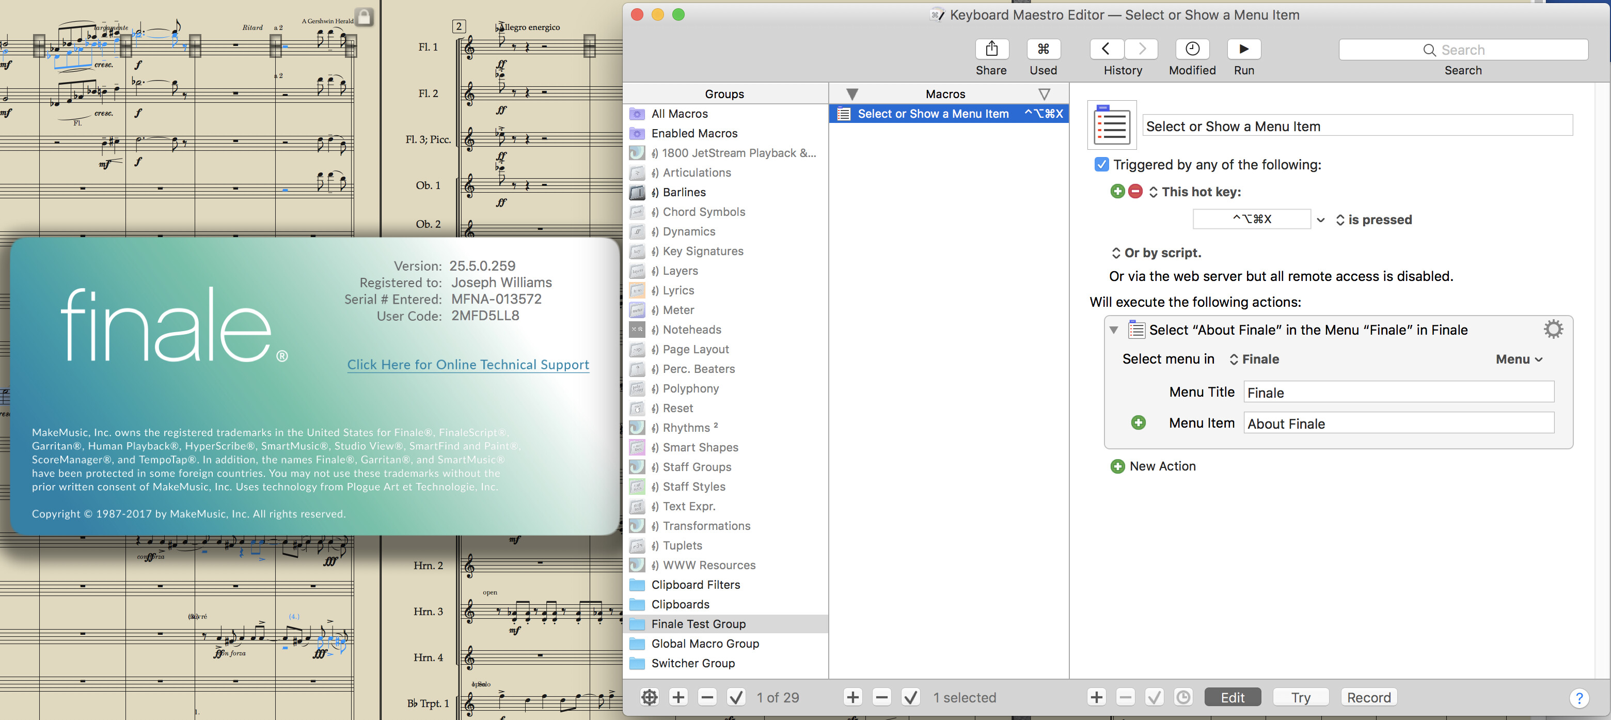Add a new action at bottom bar

pos(1096,697)
